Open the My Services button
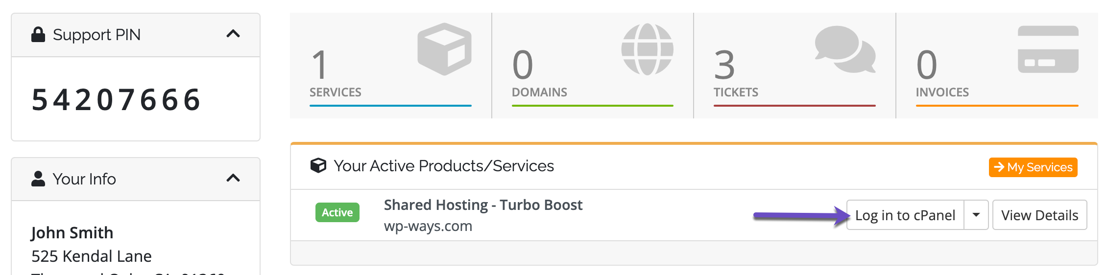The image size is (1107, 275). coord(1034,167)
